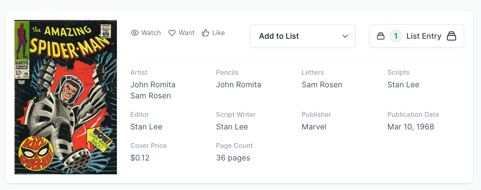Click the Marvel publisher name

point(314,127)
